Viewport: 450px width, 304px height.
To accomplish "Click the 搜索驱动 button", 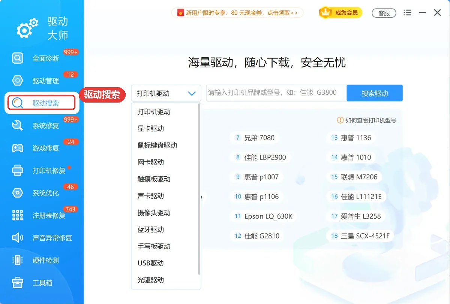I will 375,93.
